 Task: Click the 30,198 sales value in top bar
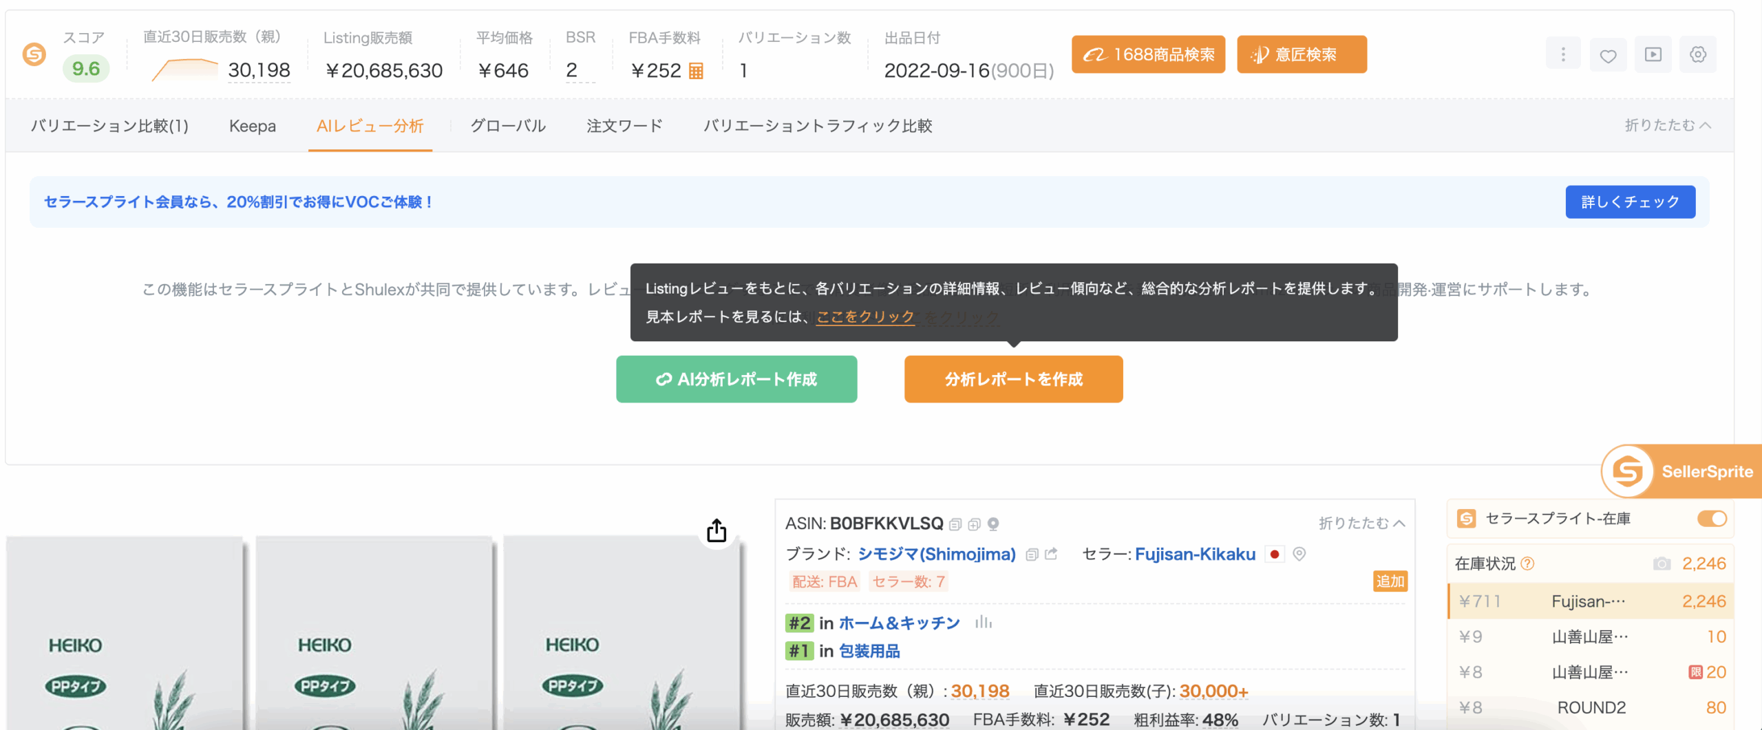(259, 70)
